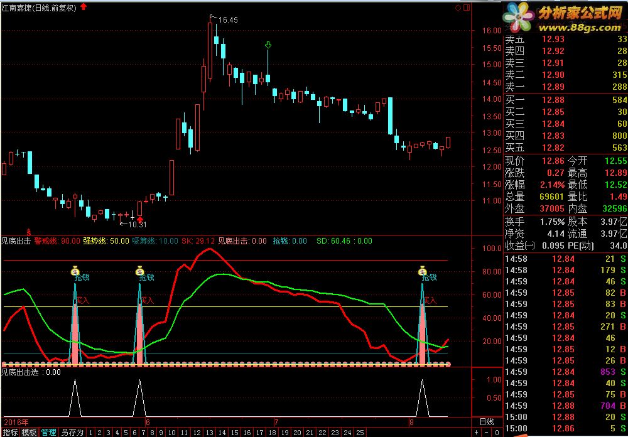Click the 卖五 order book row
The width and height of the screenshot is (628, 437).
tap(566, 40)
